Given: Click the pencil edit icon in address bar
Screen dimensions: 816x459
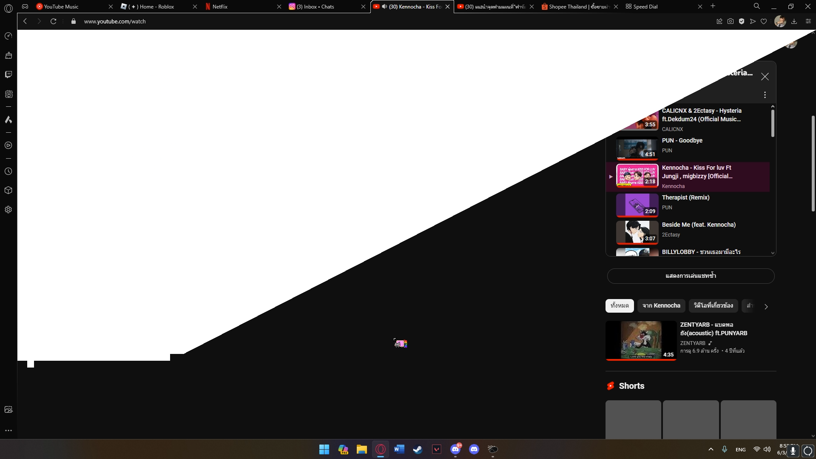Looking at the screenshot, I should pos(719,21).
